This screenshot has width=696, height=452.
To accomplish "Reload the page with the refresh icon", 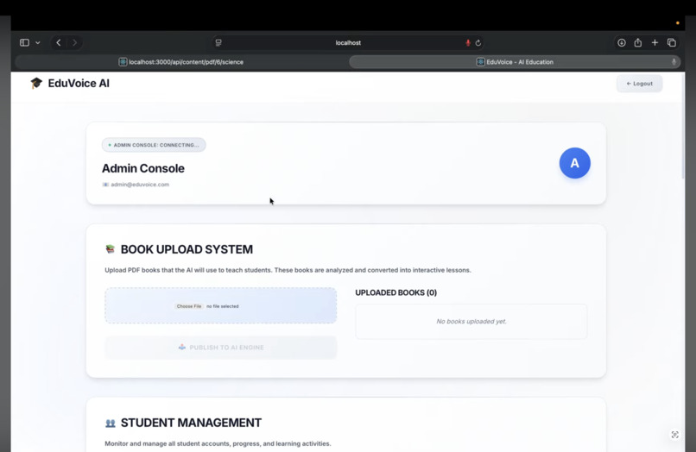I will (478, 43).
